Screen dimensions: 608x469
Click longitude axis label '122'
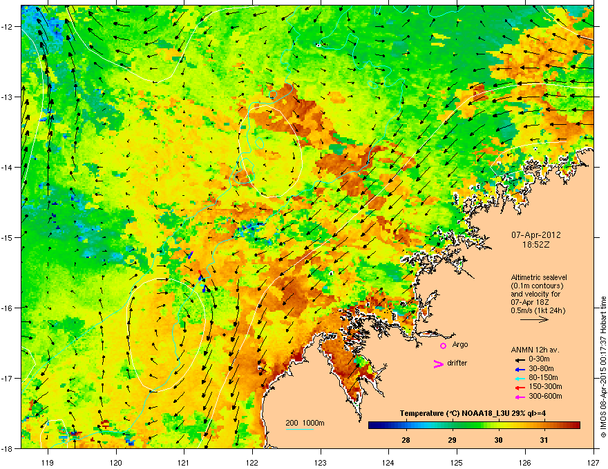coord(252,462)
